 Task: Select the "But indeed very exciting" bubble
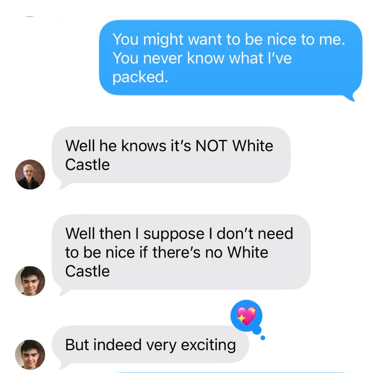150,344
